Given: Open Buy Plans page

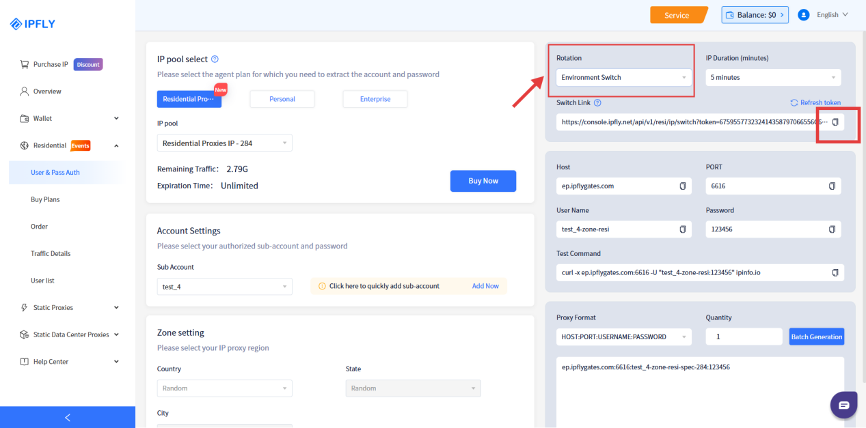Looking at the screenshot, I should (x=45, y=199).
